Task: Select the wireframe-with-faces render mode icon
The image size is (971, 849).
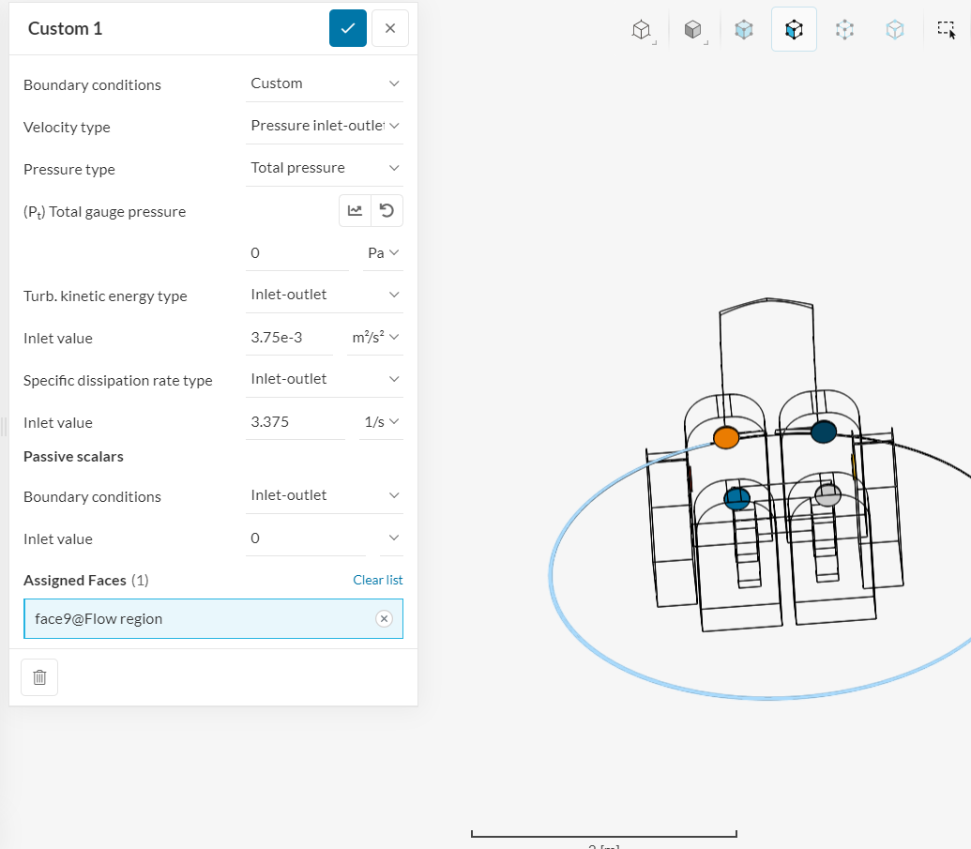Action: coord(794,29)
